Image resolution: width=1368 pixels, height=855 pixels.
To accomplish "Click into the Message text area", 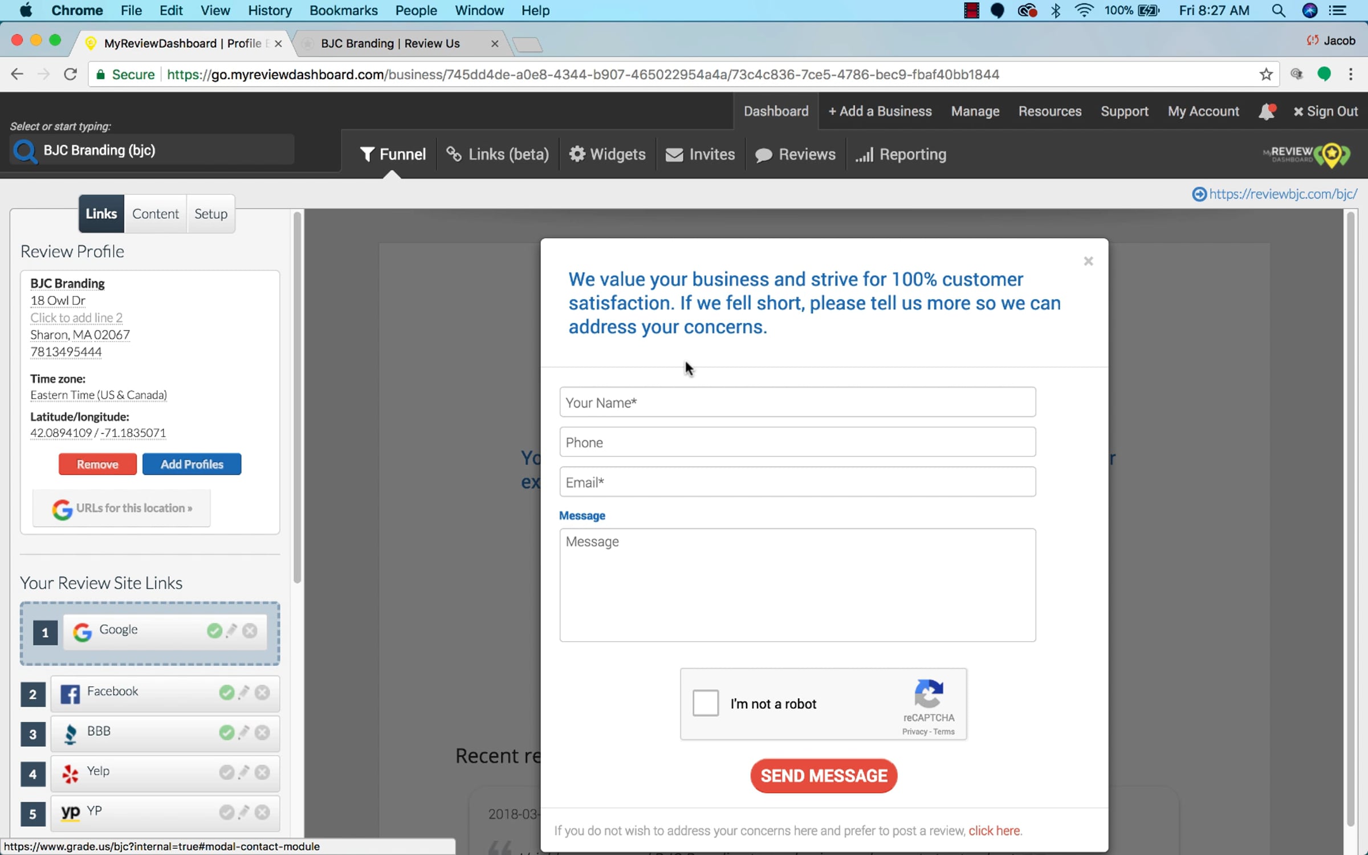I will 797,585.
